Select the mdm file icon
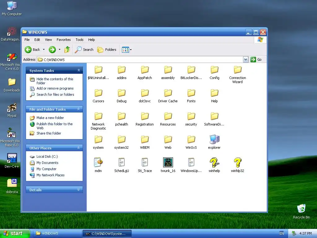Screen dimensions: 317x238 click(x=98, y=165)
